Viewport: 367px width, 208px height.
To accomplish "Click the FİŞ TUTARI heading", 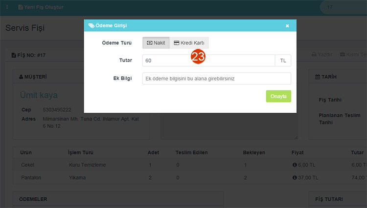I will pyautogui.click(x=329, y=199).
